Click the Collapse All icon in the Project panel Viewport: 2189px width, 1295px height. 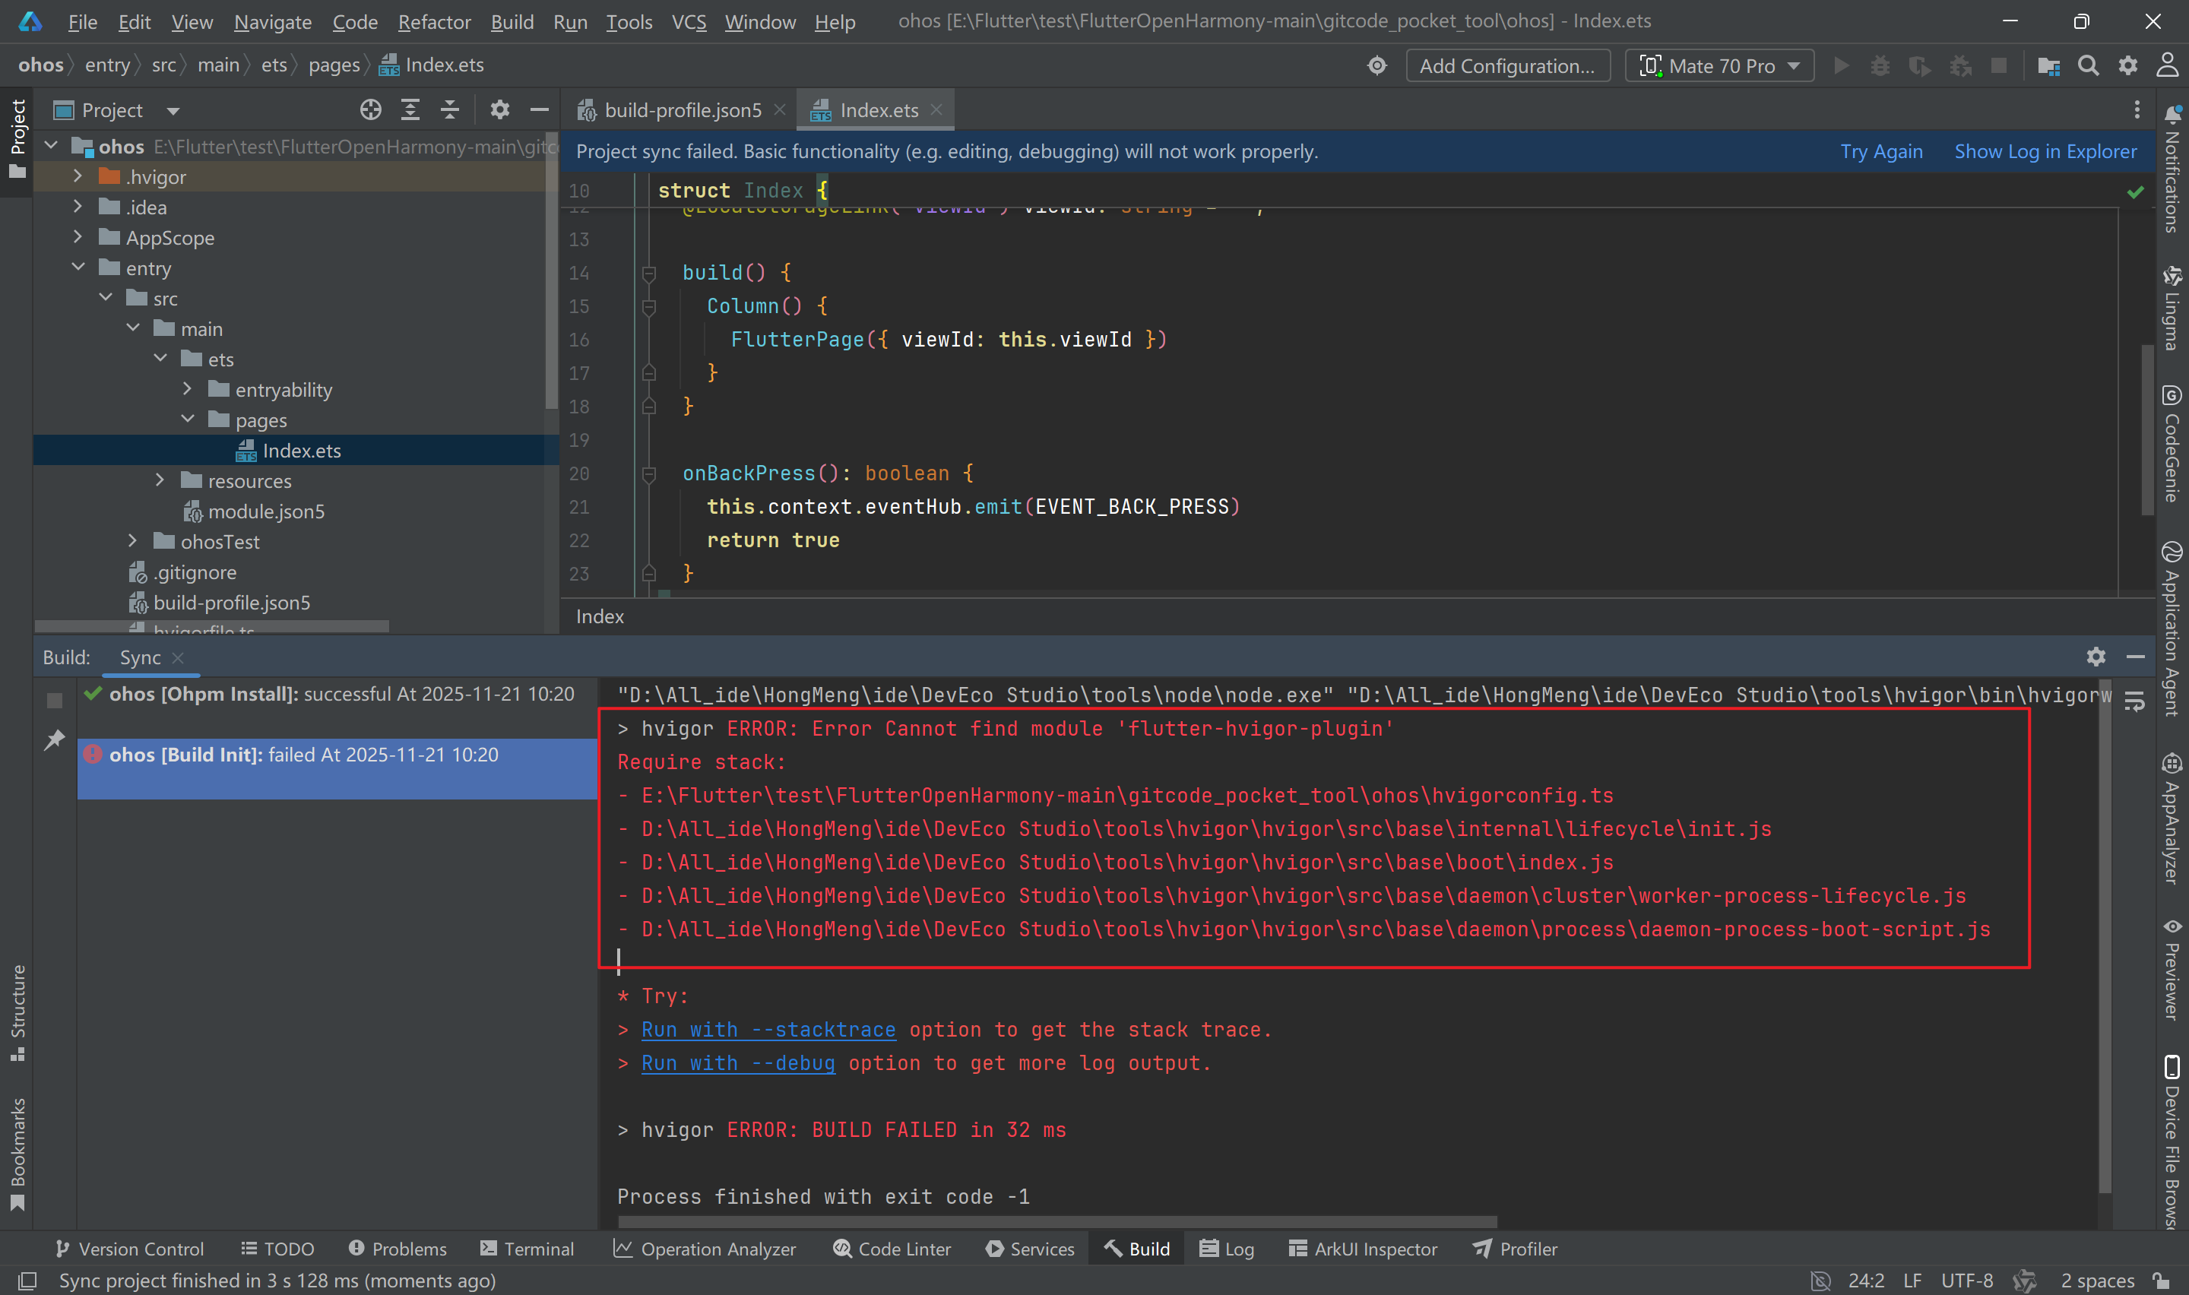449,110
